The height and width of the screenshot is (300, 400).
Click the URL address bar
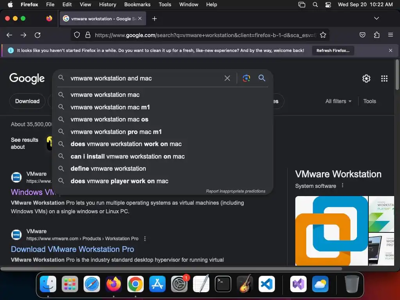tap(205, 35)
